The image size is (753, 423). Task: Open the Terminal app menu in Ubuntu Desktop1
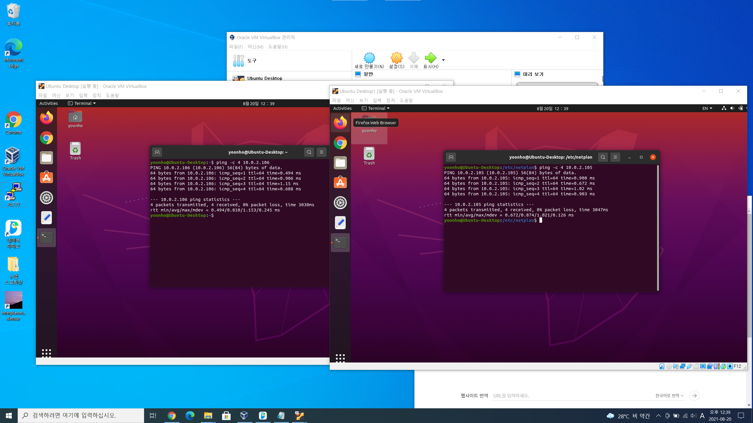(x=376, y=108)
